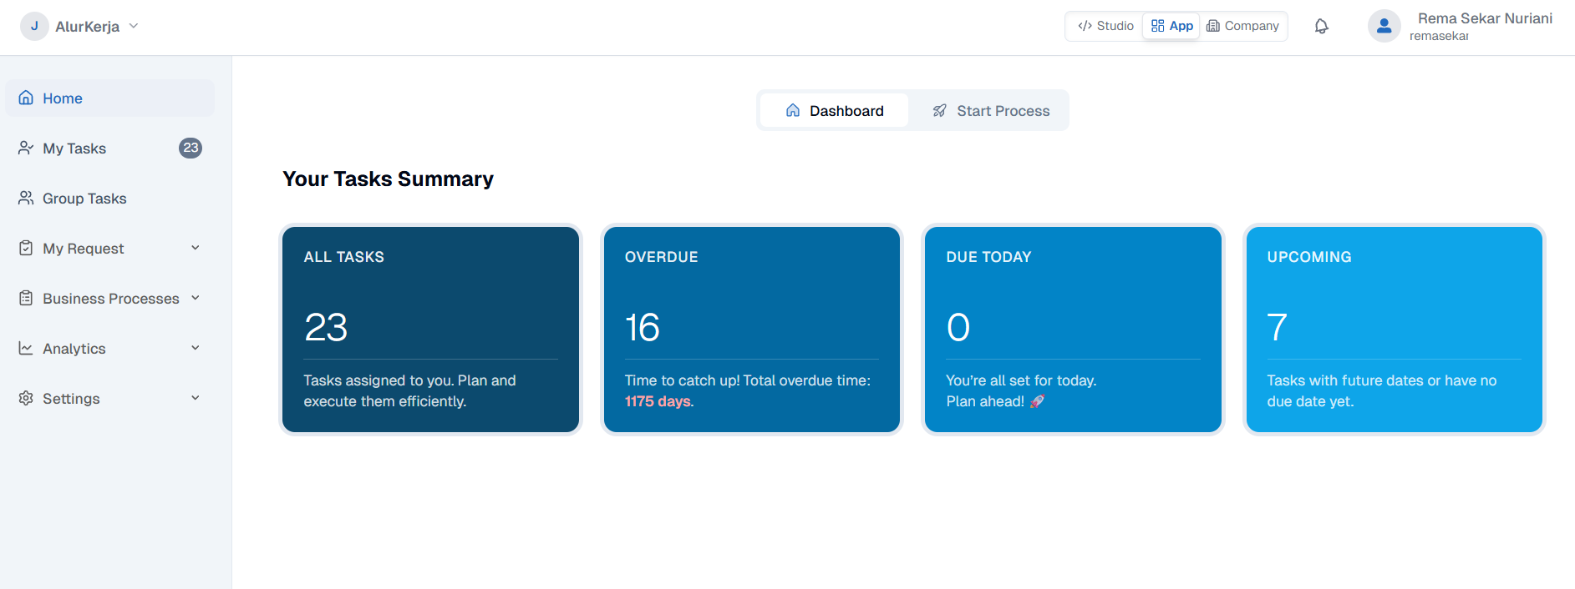The image size is (1575, 589).
Task: Click the Settings gear icon
Action: (x=27, y=399)
